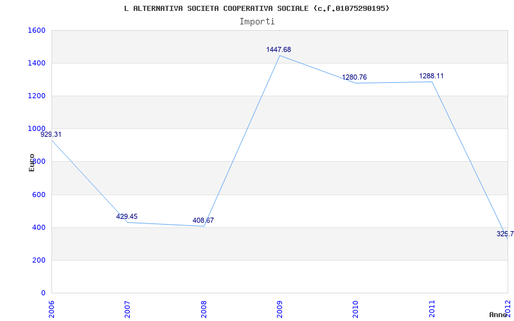
Task: Click the Importi subtitle
Action: tap(256, 22)
